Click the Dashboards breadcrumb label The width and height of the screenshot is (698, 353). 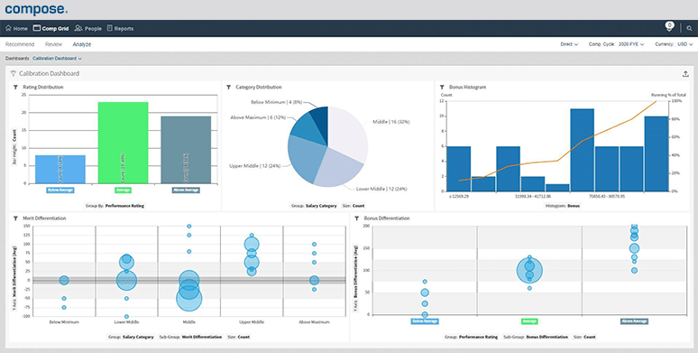[17, 59]
